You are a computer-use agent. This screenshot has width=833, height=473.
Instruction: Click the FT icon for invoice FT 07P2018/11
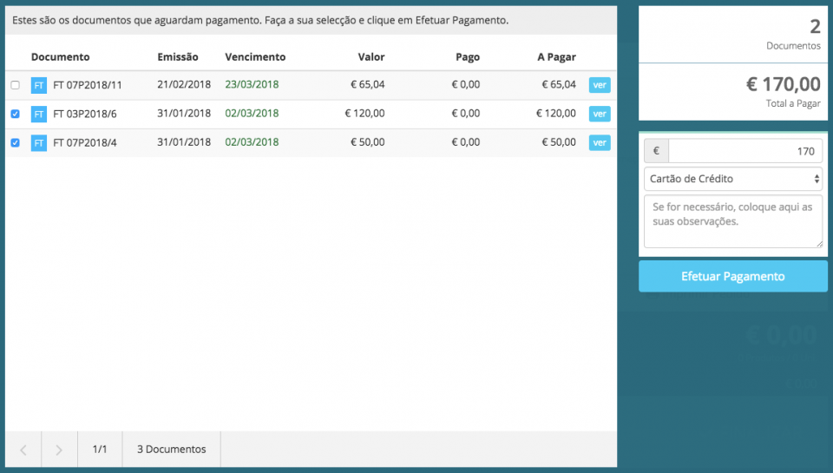pos(39,85)
